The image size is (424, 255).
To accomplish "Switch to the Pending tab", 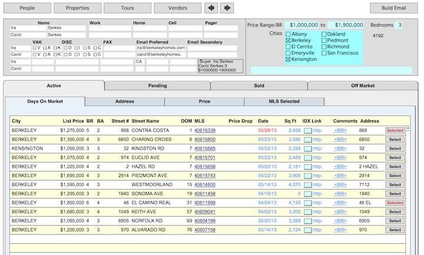I will [157, 85].
